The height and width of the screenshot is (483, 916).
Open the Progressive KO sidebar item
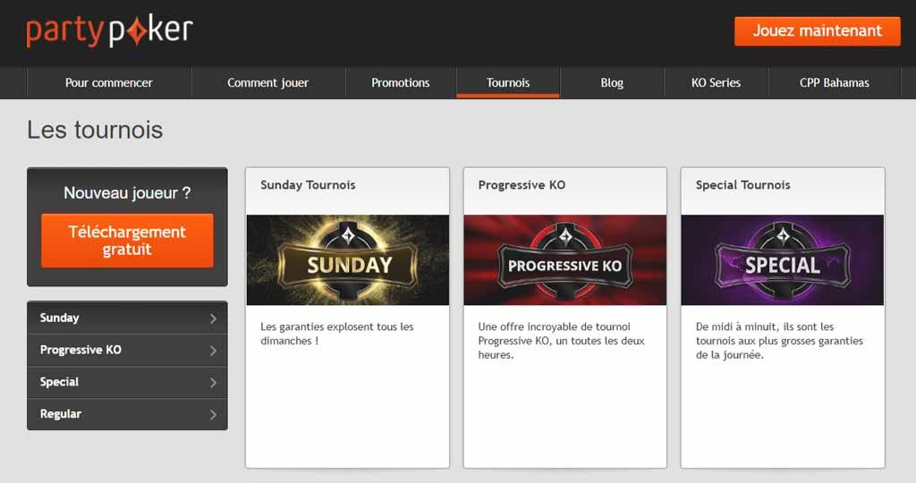click(x=127, y=350)
